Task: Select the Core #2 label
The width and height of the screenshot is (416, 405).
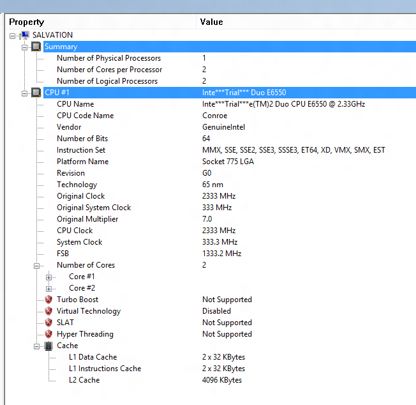Action: [82, 288]
